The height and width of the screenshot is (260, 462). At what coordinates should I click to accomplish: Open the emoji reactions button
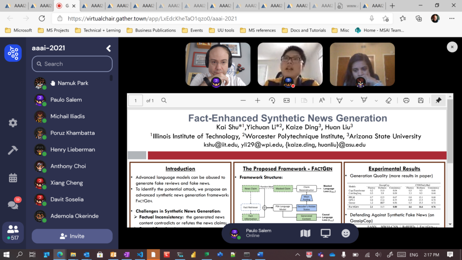point(346,233)
